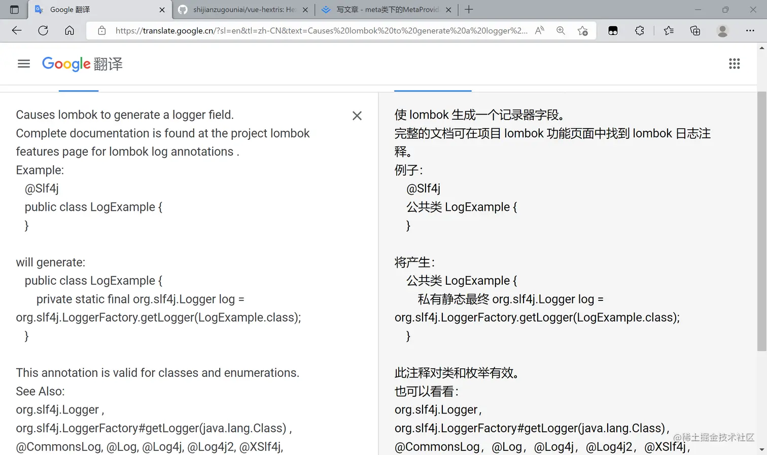Open Google Translate main hamburger menu
Image resolution: width=767 pixels, height=455 pixels.
(x=24, y=64)
